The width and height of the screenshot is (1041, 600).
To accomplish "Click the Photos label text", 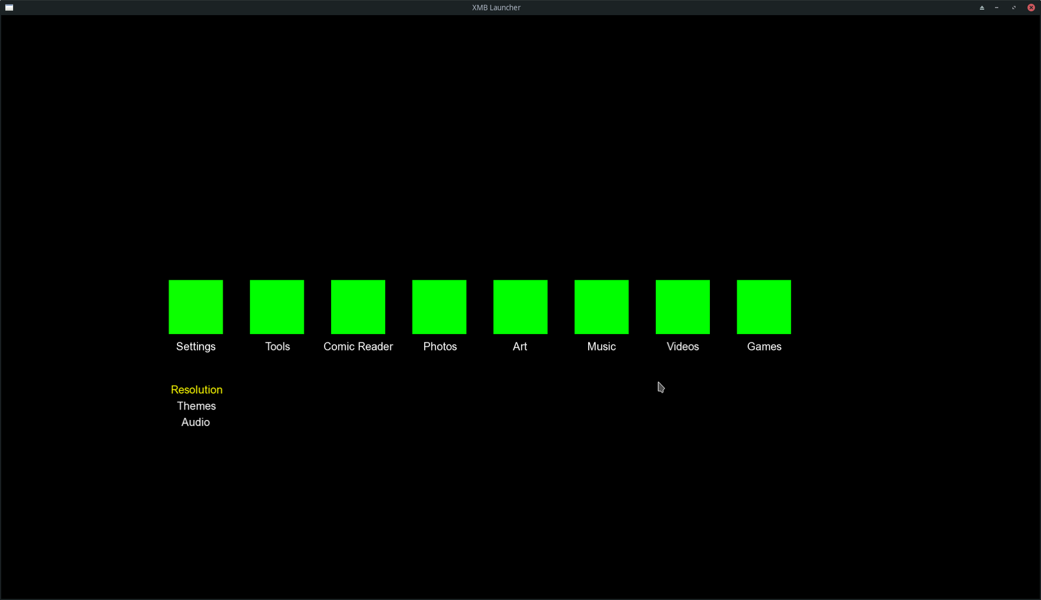I will click(440, 346).
